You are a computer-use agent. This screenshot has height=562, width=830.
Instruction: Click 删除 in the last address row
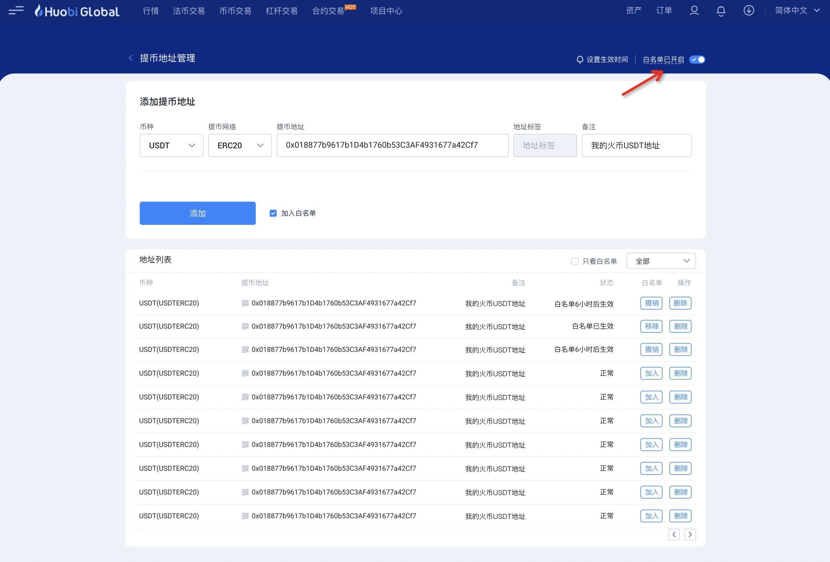[680, 516]
